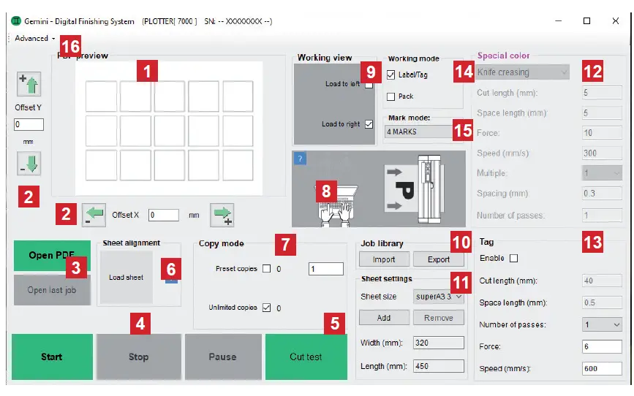Click the Job library Export button
The width and height of the screenshot is (634, 396).
(x=438, y=259)
